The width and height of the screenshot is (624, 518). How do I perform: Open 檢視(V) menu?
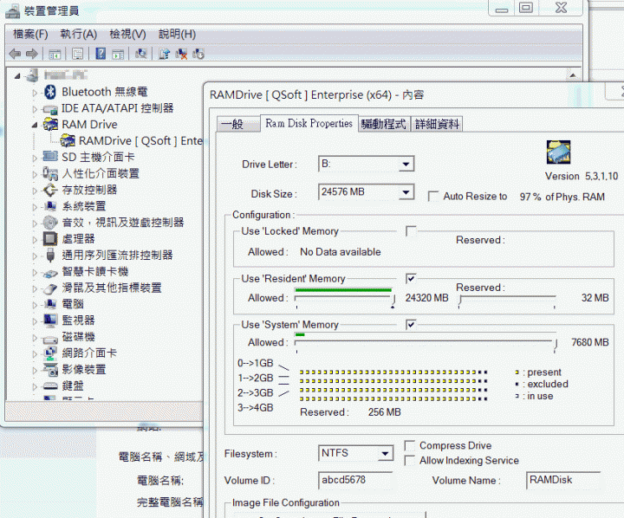click(127, 34)
